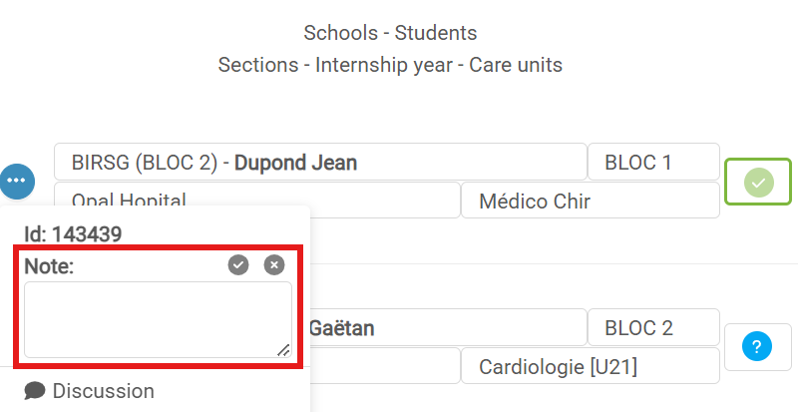
Task: Select the BIRSG (BLOC 2) - Dupond Jean field
Action: [320, 162]
